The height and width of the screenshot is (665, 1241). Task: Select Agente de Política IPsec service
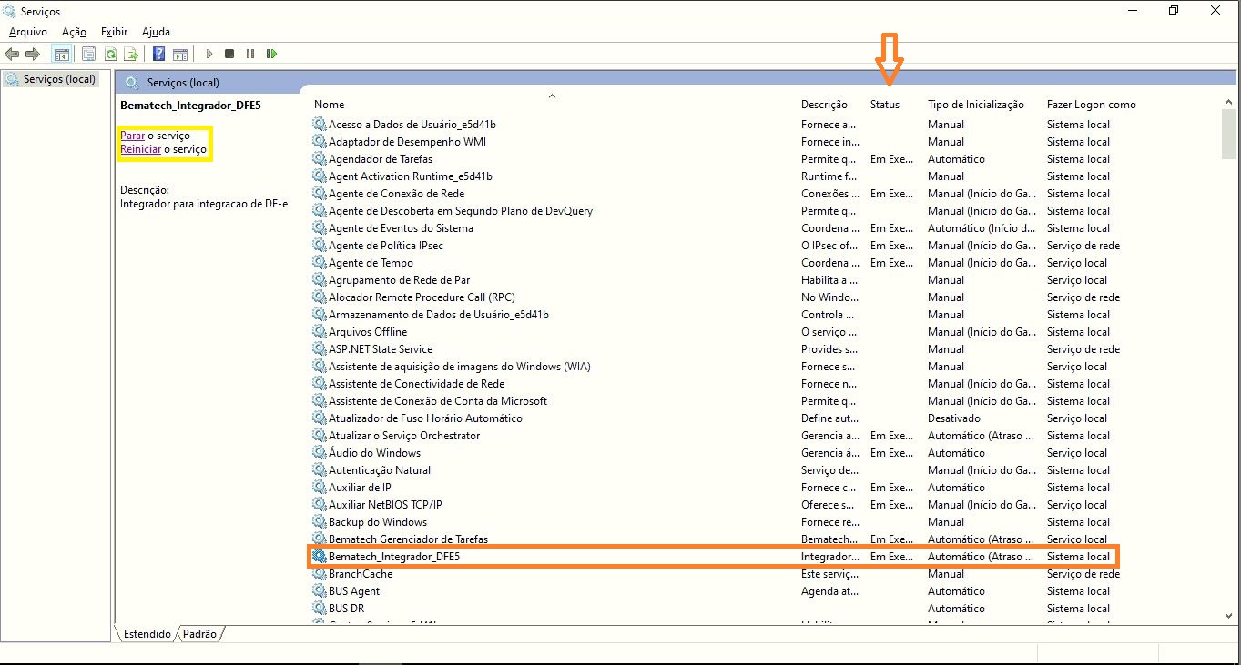[x=386, y=246]
